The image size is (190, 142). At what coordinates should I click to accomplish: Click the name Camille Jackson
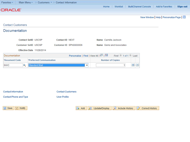pyautogui.click(x=113, y=40)
